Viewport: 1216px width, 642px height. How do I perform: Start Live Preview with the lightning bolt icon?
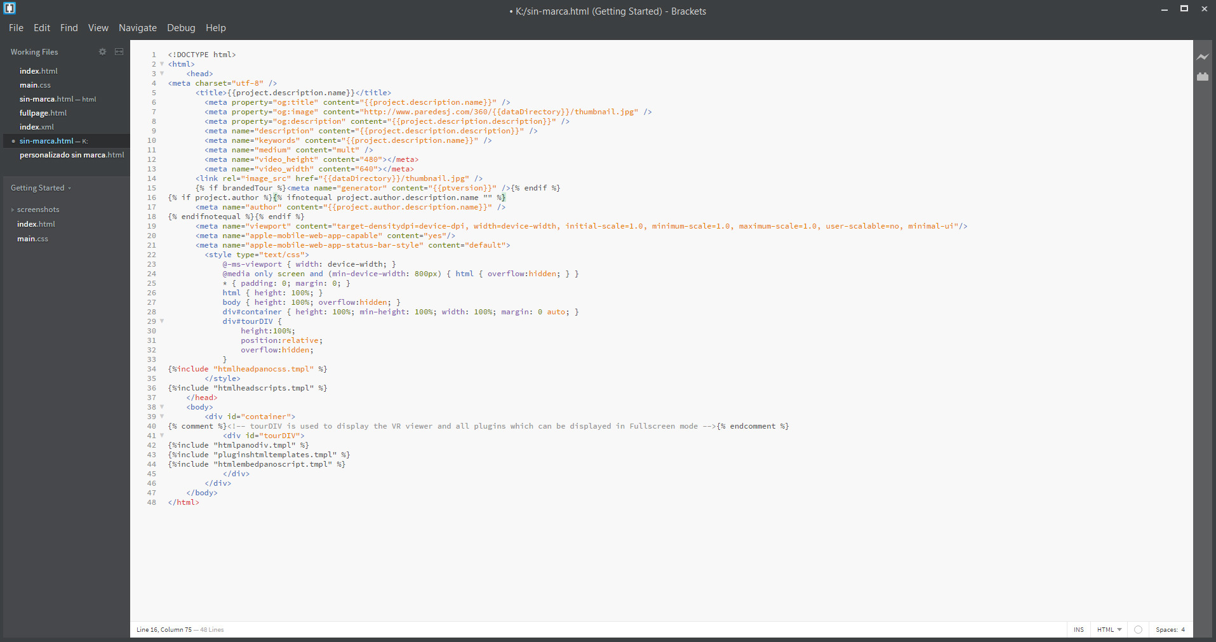point(1203,57)
